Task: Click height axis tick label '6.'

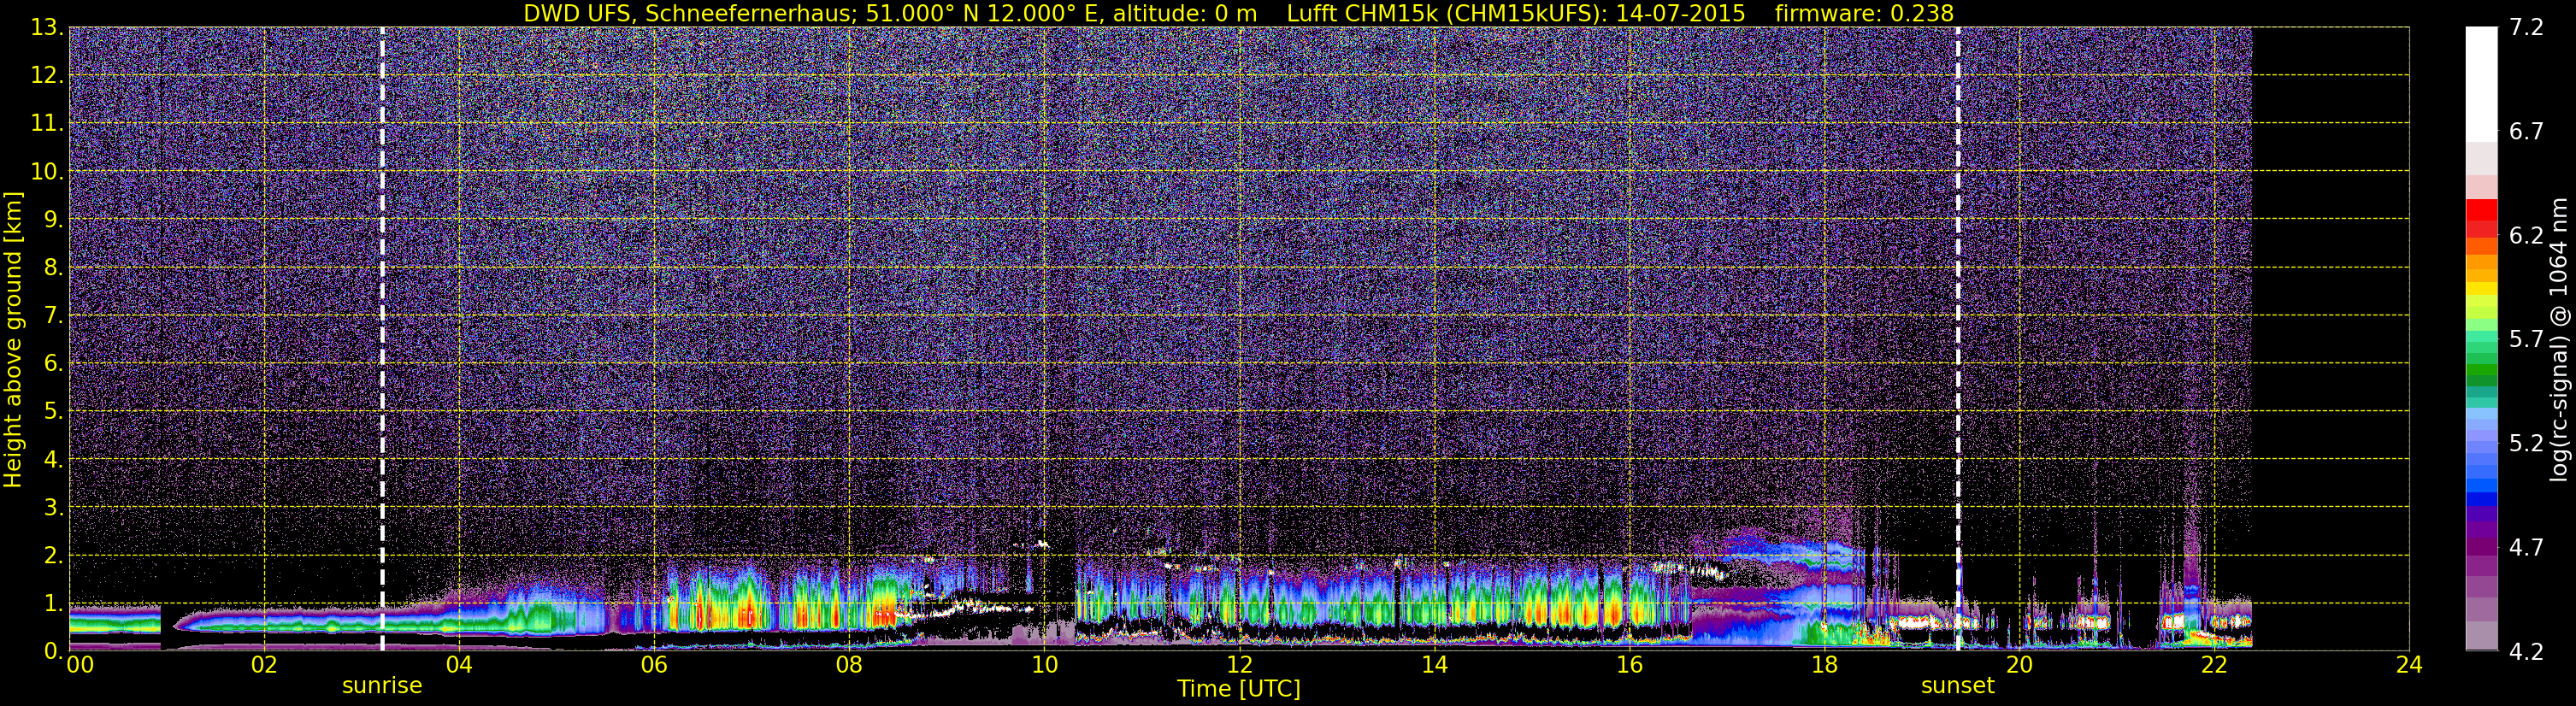Action: [x=54, y=364]
